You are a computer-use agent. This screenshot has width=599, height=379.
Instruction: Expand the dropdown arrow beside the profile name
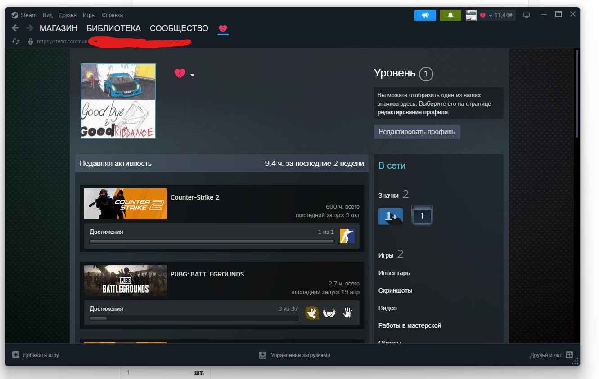point(193,75)
